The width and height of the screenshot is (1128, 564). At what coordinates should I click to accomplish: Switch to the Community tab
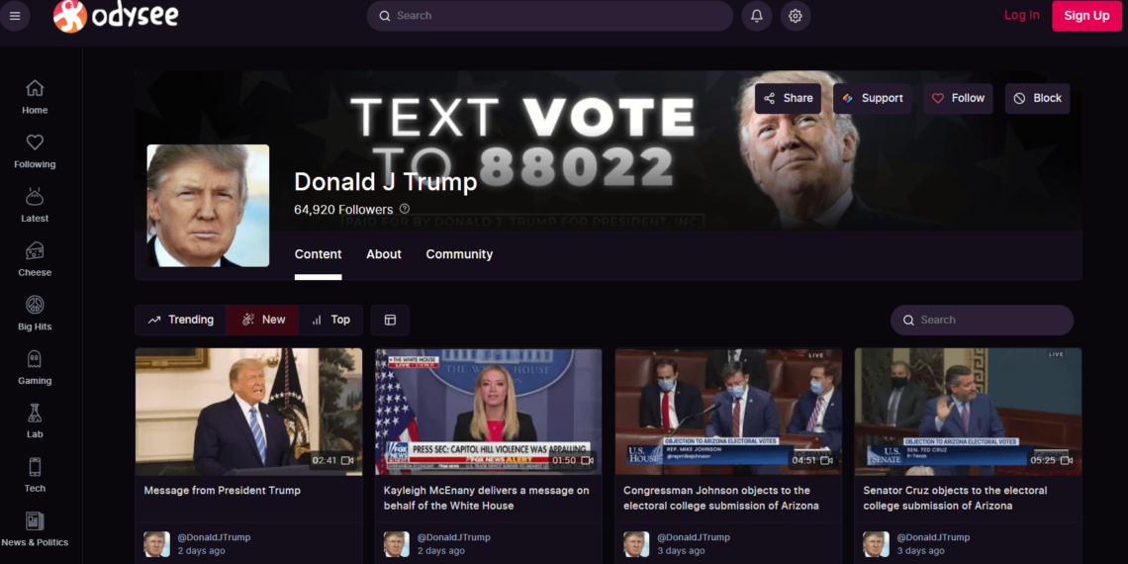point(459,254)
